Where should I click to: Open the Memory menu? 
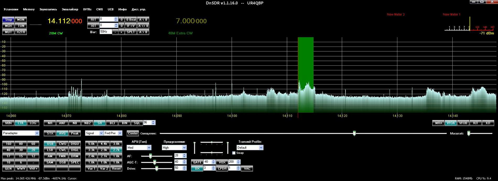[x=29, y=9]
